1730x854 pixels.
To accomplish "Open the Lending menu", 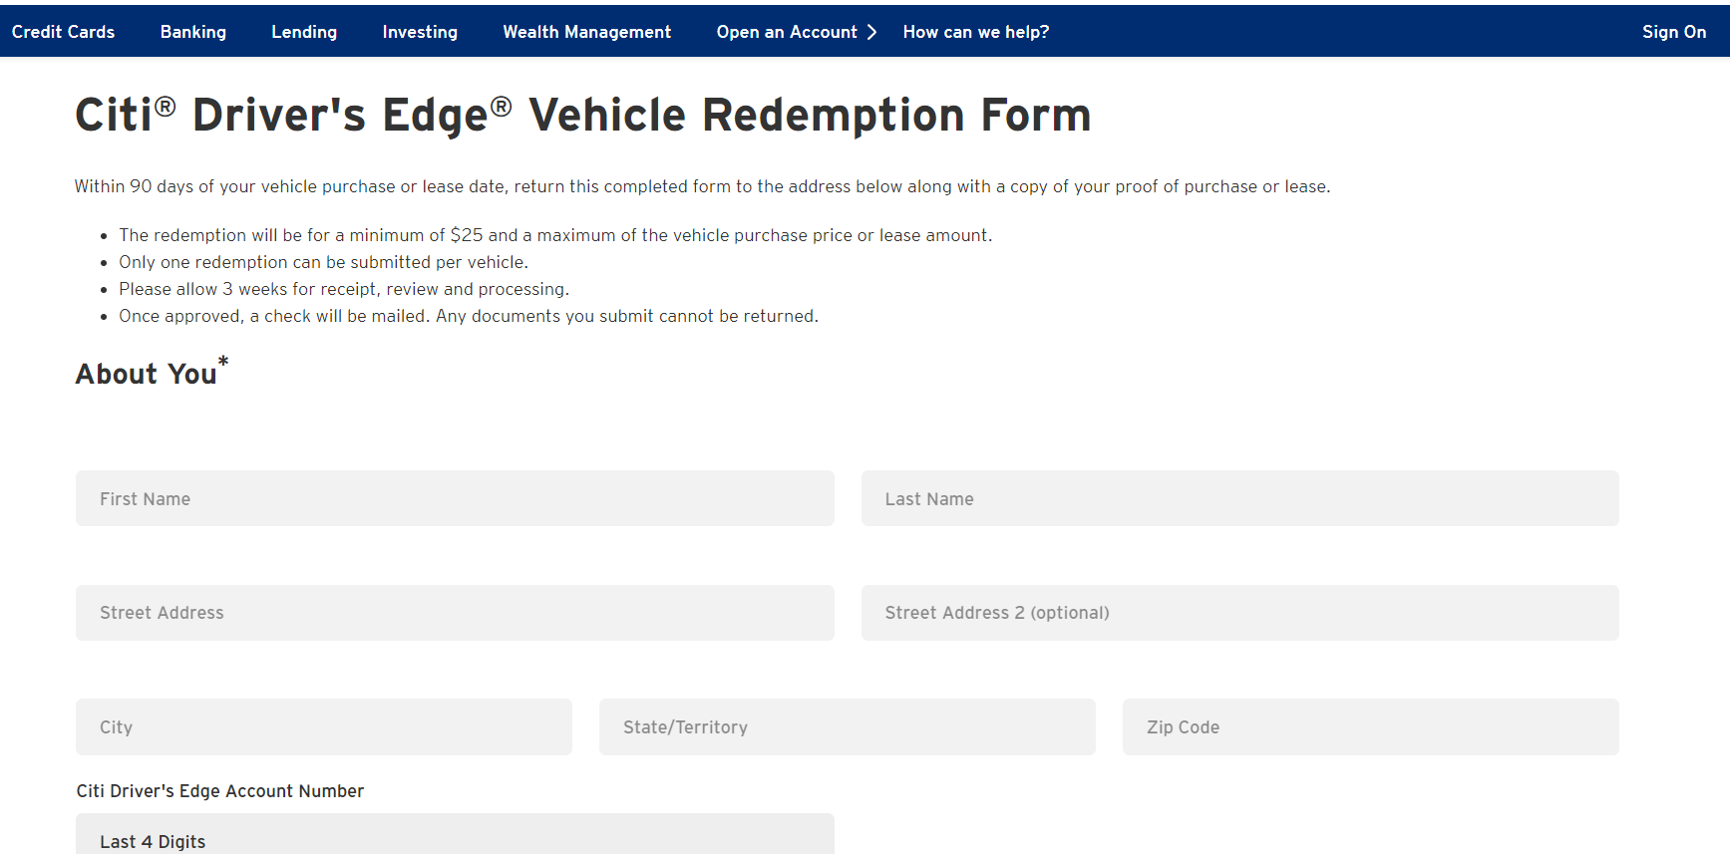I will pyautogui.click(x=304, y=32).
